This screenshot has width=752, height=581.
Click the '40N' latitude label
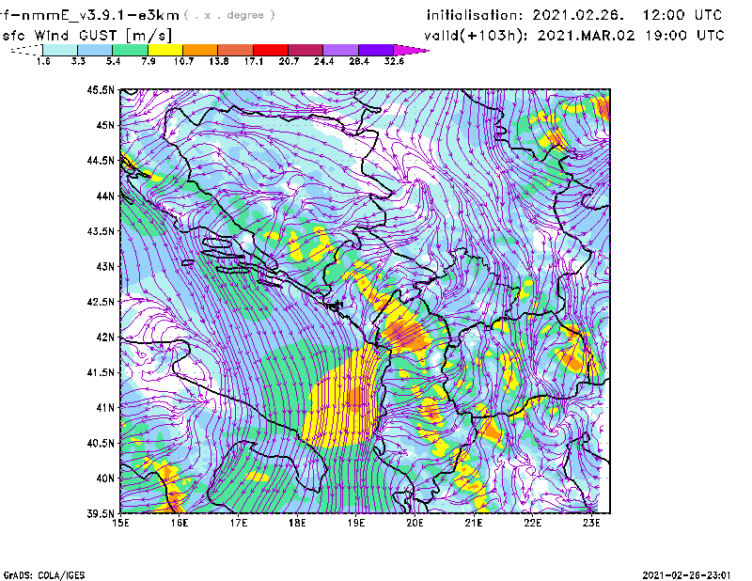click(105, 479)
